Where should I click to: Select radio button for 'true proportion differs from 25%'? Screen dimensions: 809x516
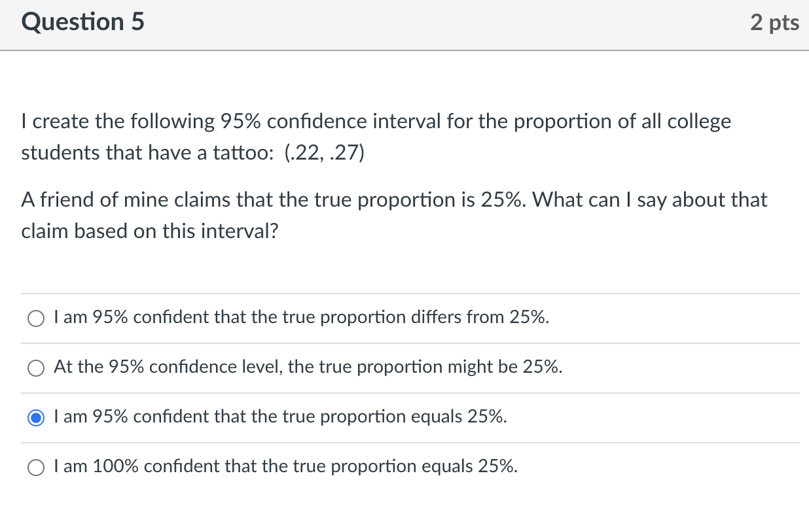(x=36, y=318)
